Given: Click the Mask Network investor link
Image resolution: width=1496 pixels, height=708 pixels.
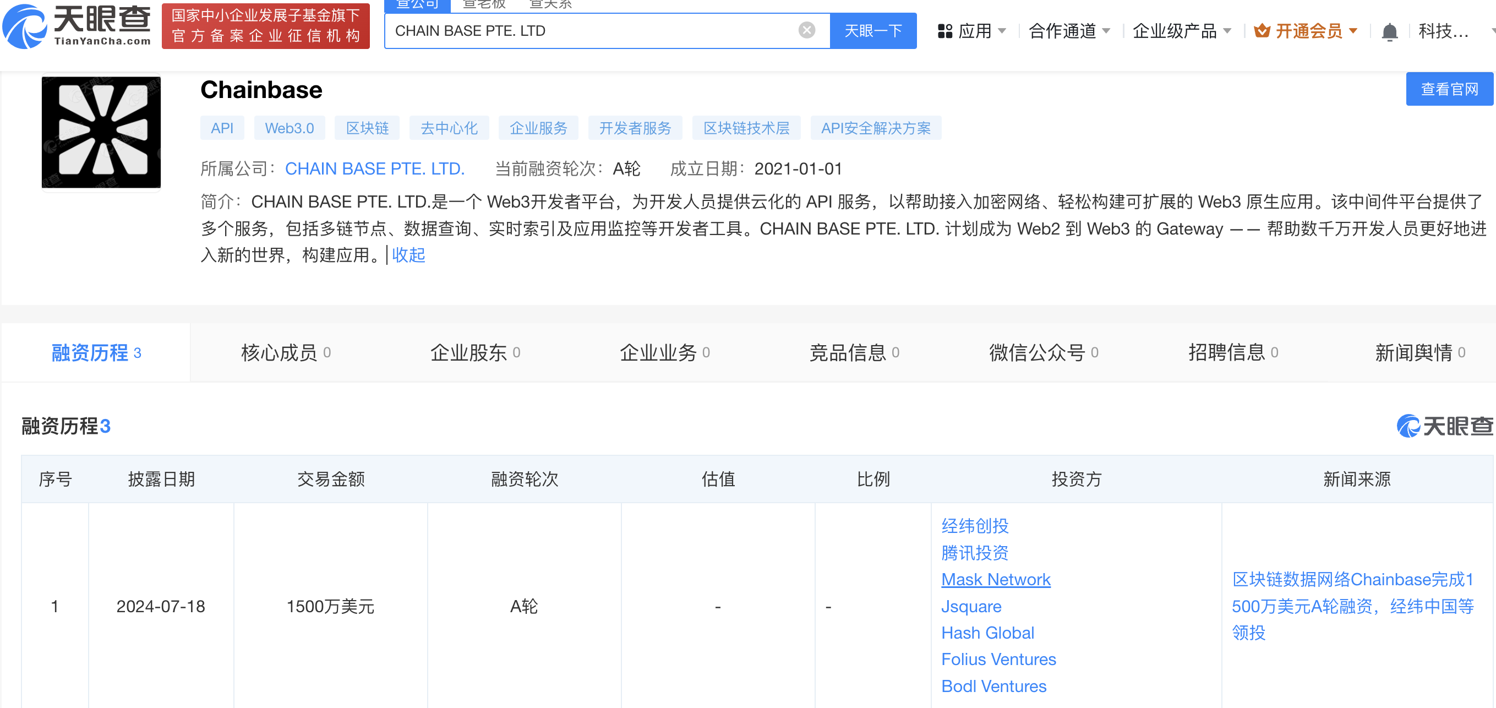Looking at the screenshot, I should click(995, 579).
